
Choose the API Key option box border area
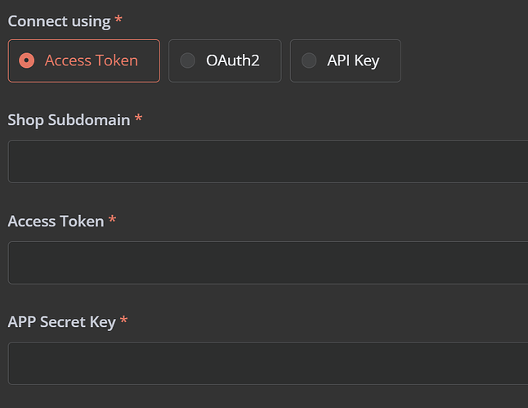(x=346, y=61)
